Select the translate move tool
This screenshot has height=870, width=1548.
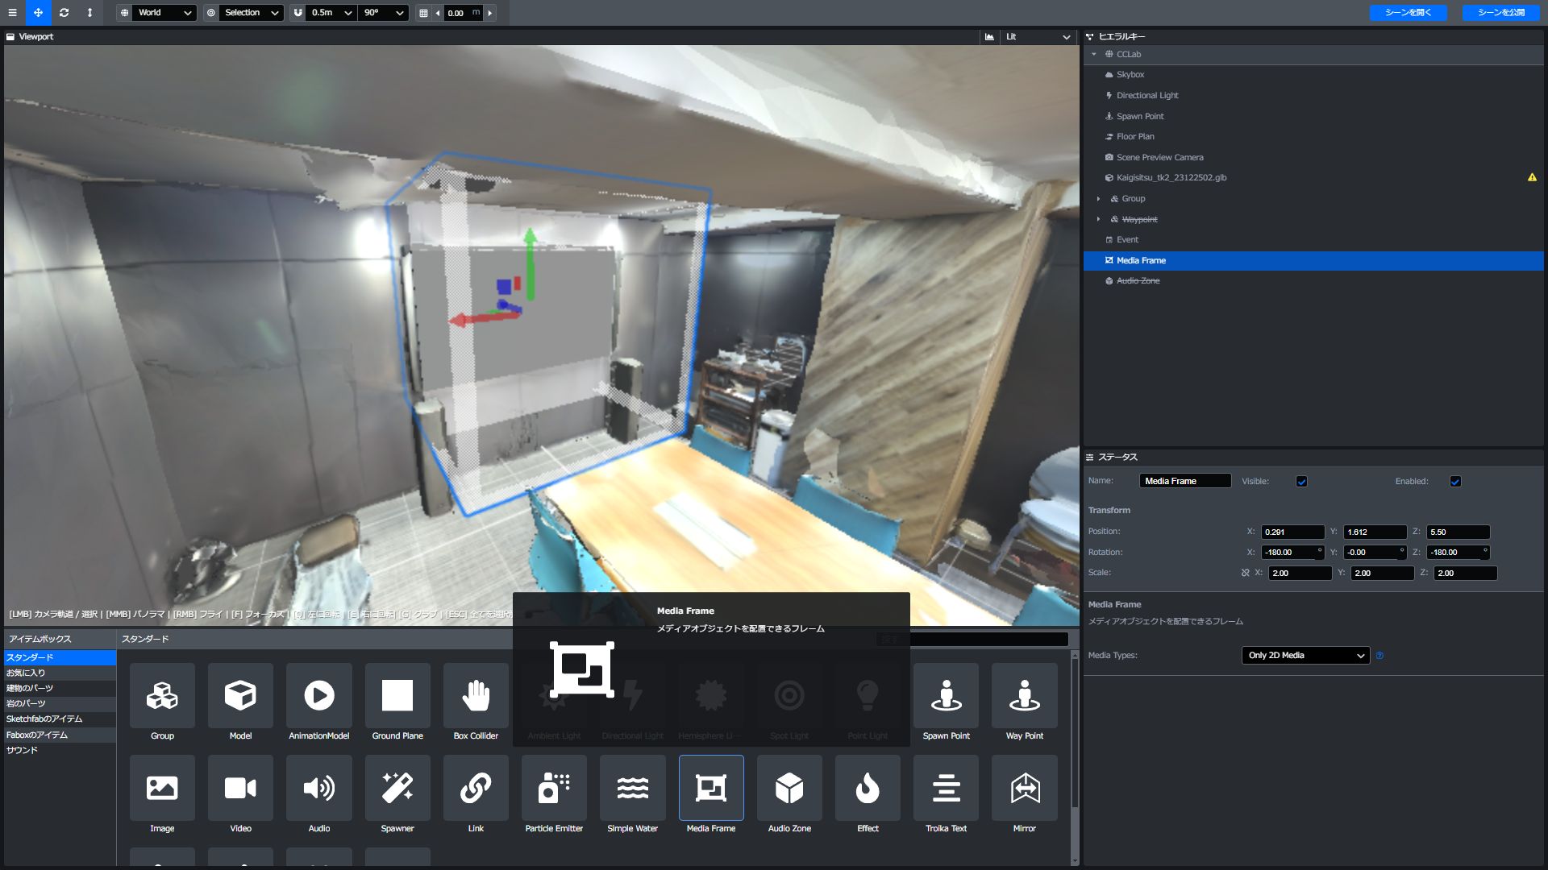click(x=38, y=12)
